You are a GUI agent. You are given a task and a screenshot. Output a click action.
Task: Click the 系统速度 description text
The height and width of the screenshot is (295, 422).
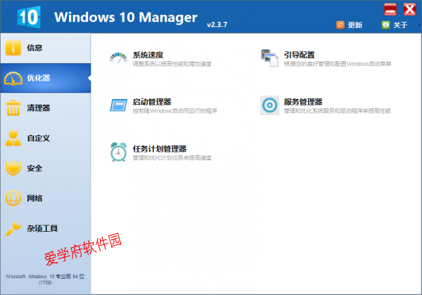(x=172, y=64)
